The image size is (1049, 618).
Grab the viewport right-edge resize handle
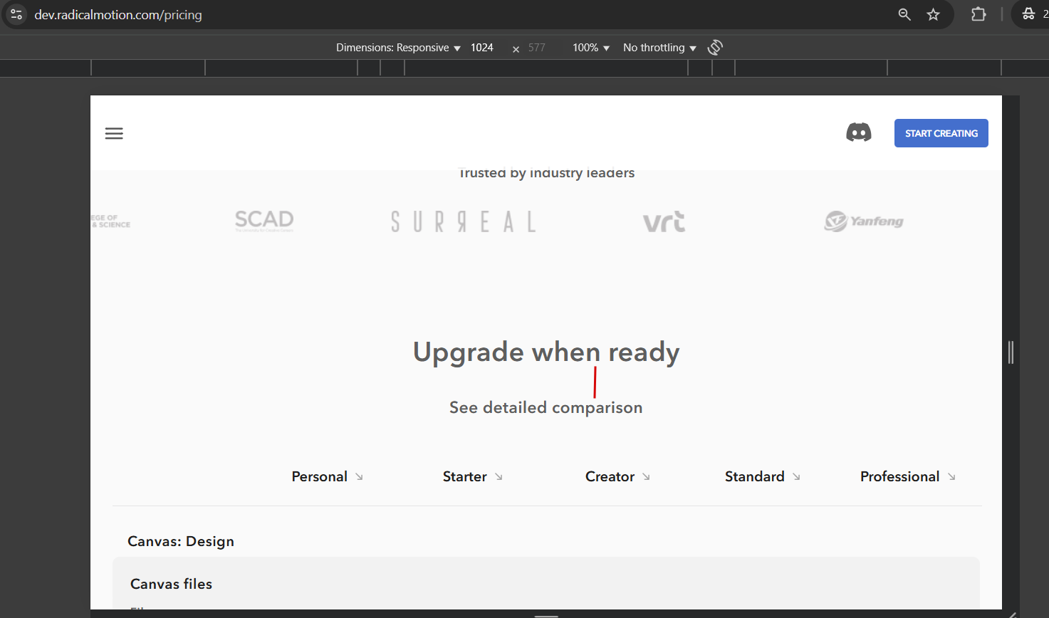pyautogui.click(x=1011, y=352)
